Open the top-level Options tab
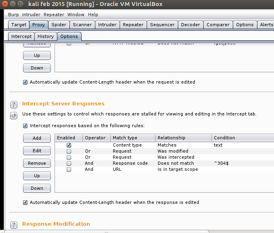 pyautogui.click(x=245, y=25)
